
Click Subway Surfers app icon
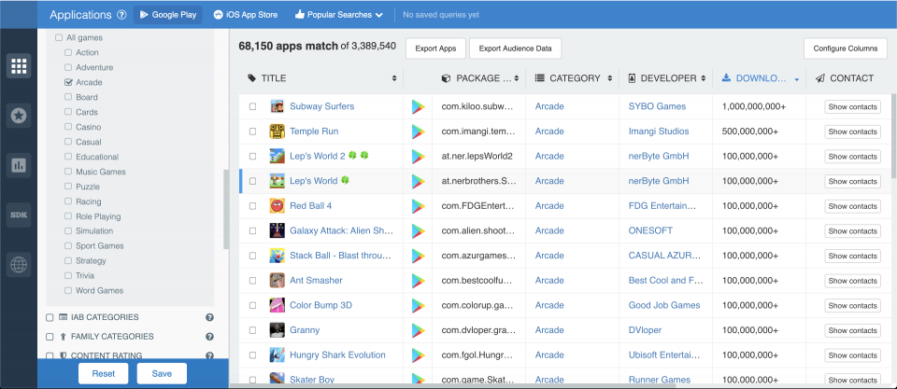click(x=277, y=106)
